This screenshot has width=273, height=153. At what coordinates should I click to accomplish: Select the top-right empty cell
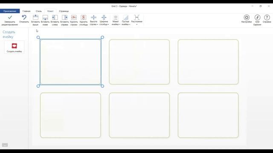coord(208,62)
